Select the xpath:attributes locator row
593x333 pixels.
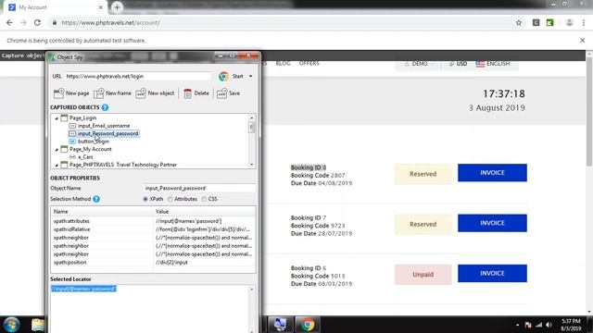153,221
